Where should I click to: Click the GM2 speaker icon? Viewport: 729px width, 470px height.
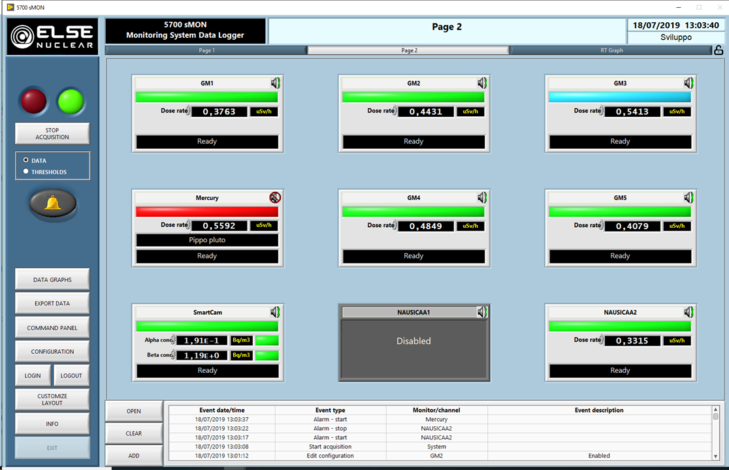click(x=482, y=83)
